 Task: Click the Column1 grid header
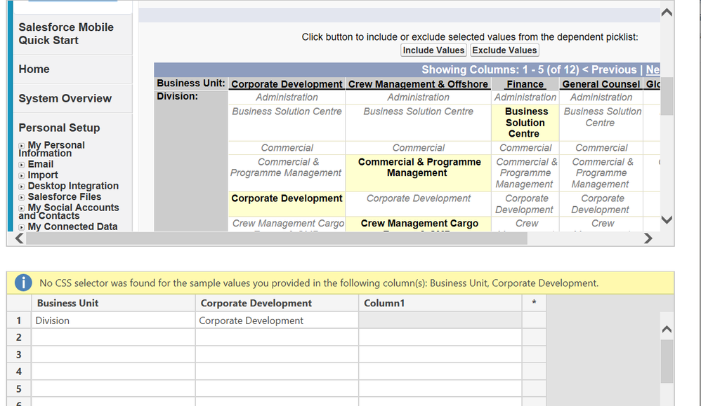[440, 303]
